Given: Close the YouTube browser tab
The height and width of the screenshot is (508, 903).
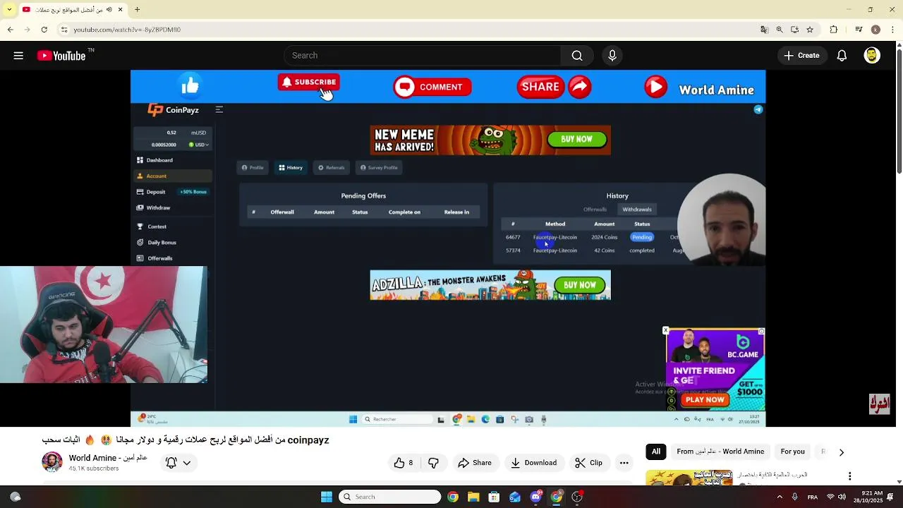Looking at the screenshot, I should click(x=120, y=10).
